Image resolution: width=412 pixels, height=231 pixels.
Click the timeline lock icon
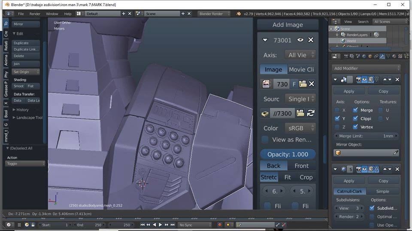coord(33,225)
